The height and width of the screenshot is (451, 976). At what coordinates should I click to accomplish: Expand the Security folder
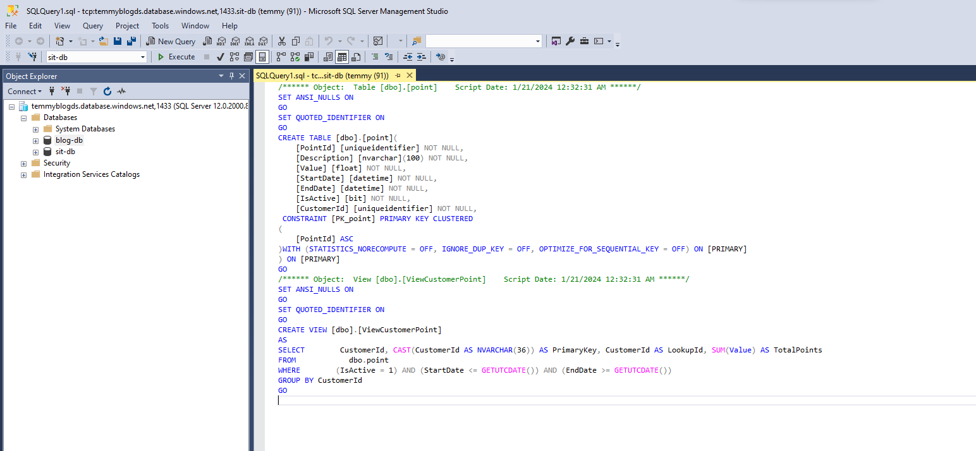(24, 163)
